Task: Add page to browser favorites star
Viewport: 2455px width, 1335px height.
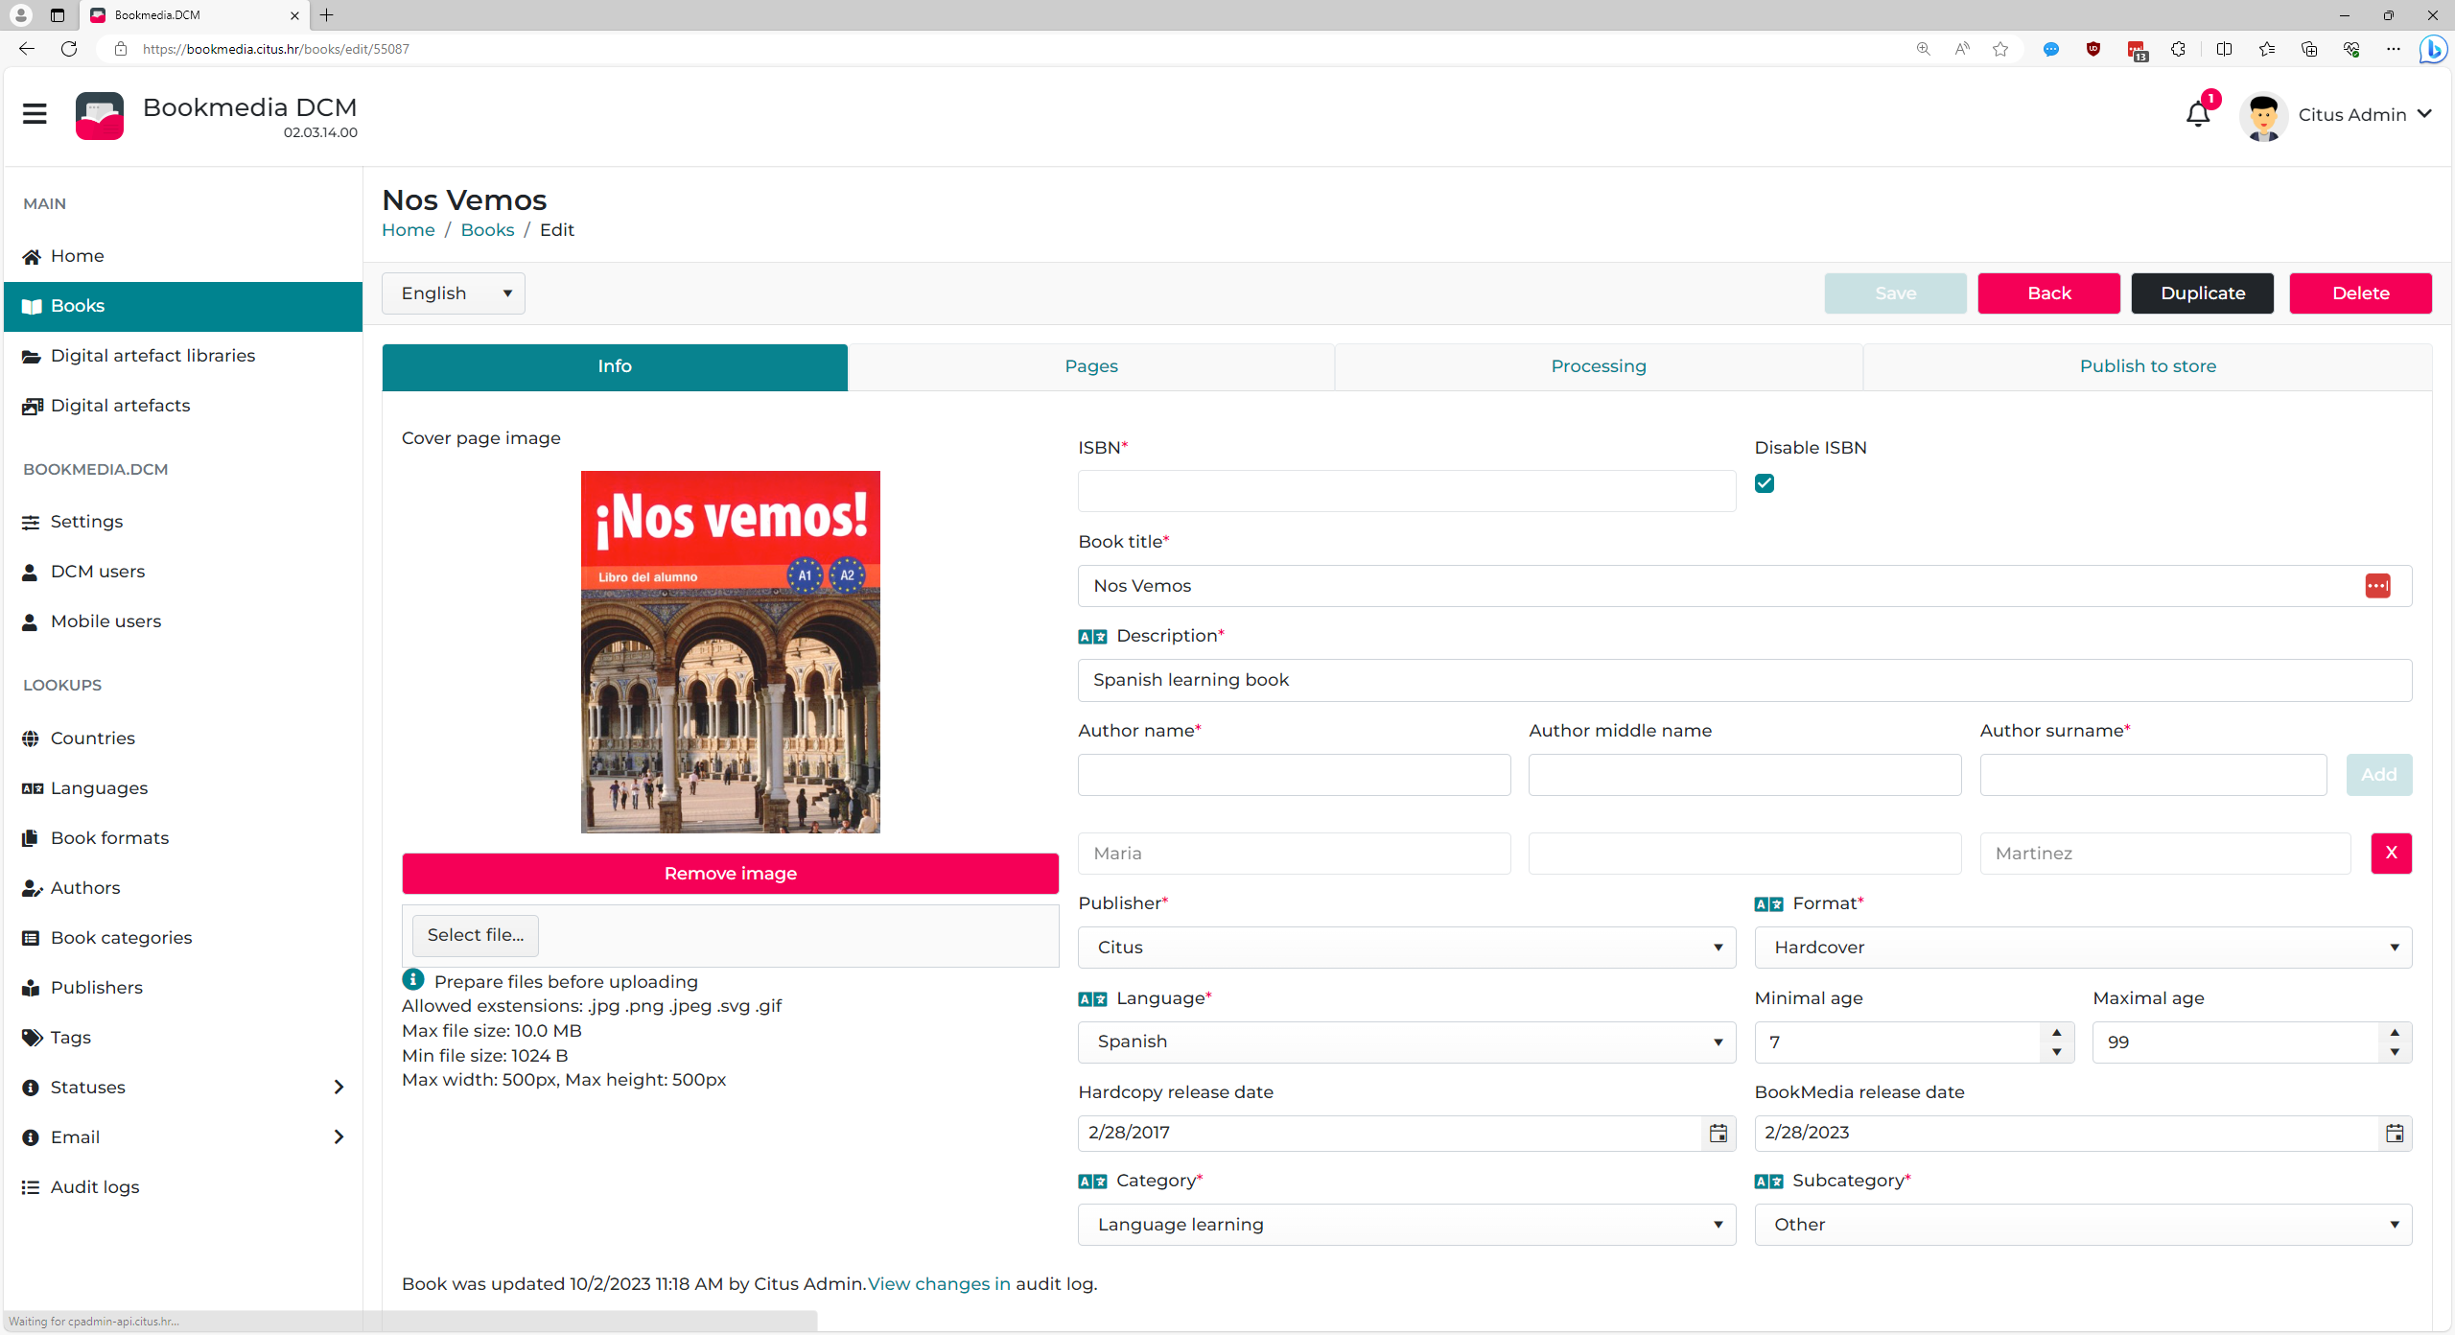Action: (x=1999, y=49)
